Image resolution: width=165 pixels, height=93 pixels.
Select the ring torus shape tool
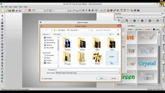point(2,69)
